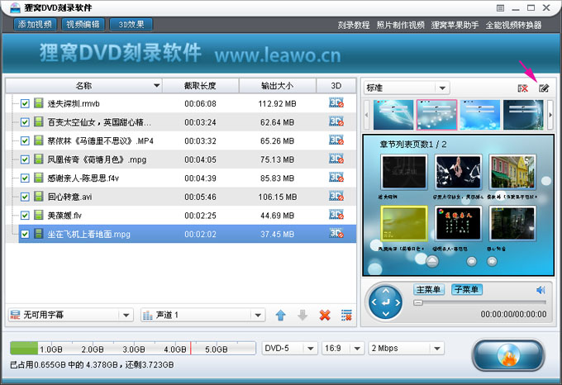Click the 3D icon for 坐在飞机上看地面.mpg
The image size is (562, 385).
tap(336, 234)
